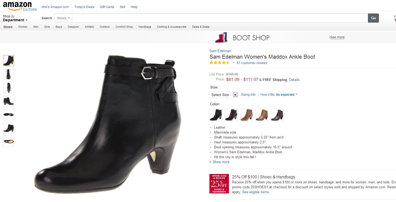Open Today's Deals in top navigation
Viewport: 396px width, 202px height.
(x=84, y=7)
